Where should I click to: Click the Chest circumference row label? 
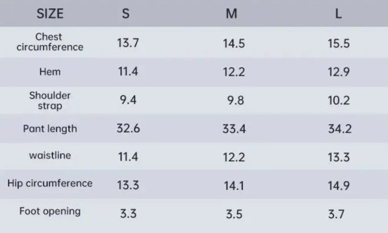click(50, 42)
